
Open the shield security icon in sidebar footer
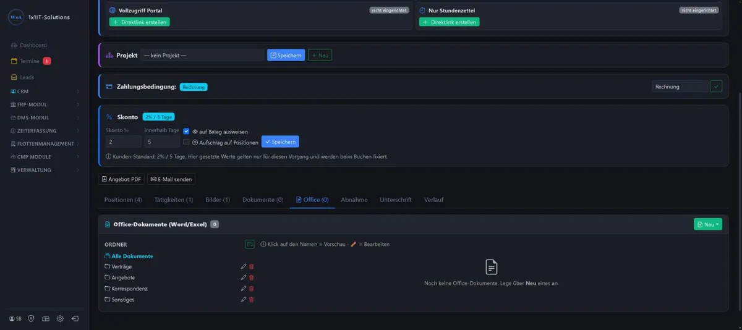pyautogui.click(x=31, y=318)
